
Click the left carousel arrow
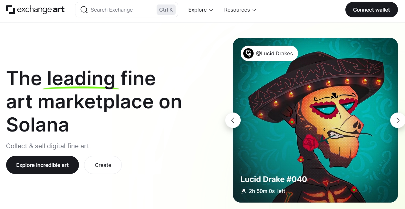pos(233,120)
